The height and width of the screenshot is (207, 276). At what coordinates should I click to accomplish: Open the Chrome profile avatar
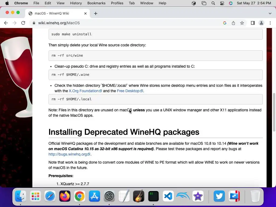point(261,23)
